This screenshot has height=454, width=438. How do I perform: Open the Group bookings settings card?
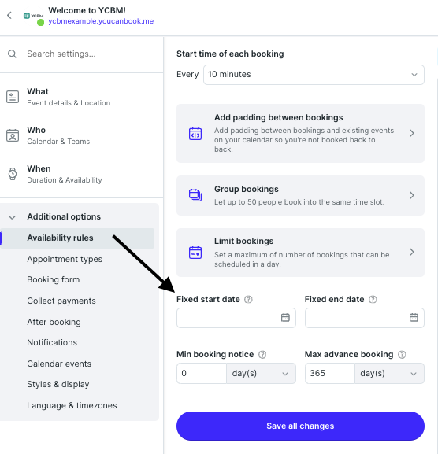click(300, 195)
